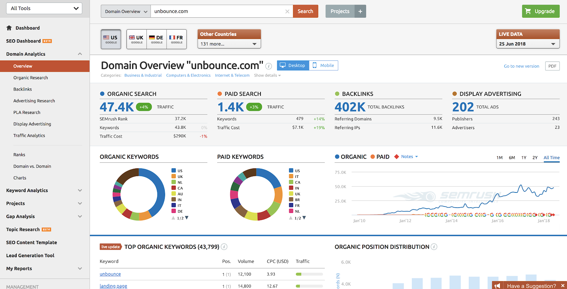Click the paid keywords donut chart
The height and width of the screenshot is (289, 567).
coord(256,194)
